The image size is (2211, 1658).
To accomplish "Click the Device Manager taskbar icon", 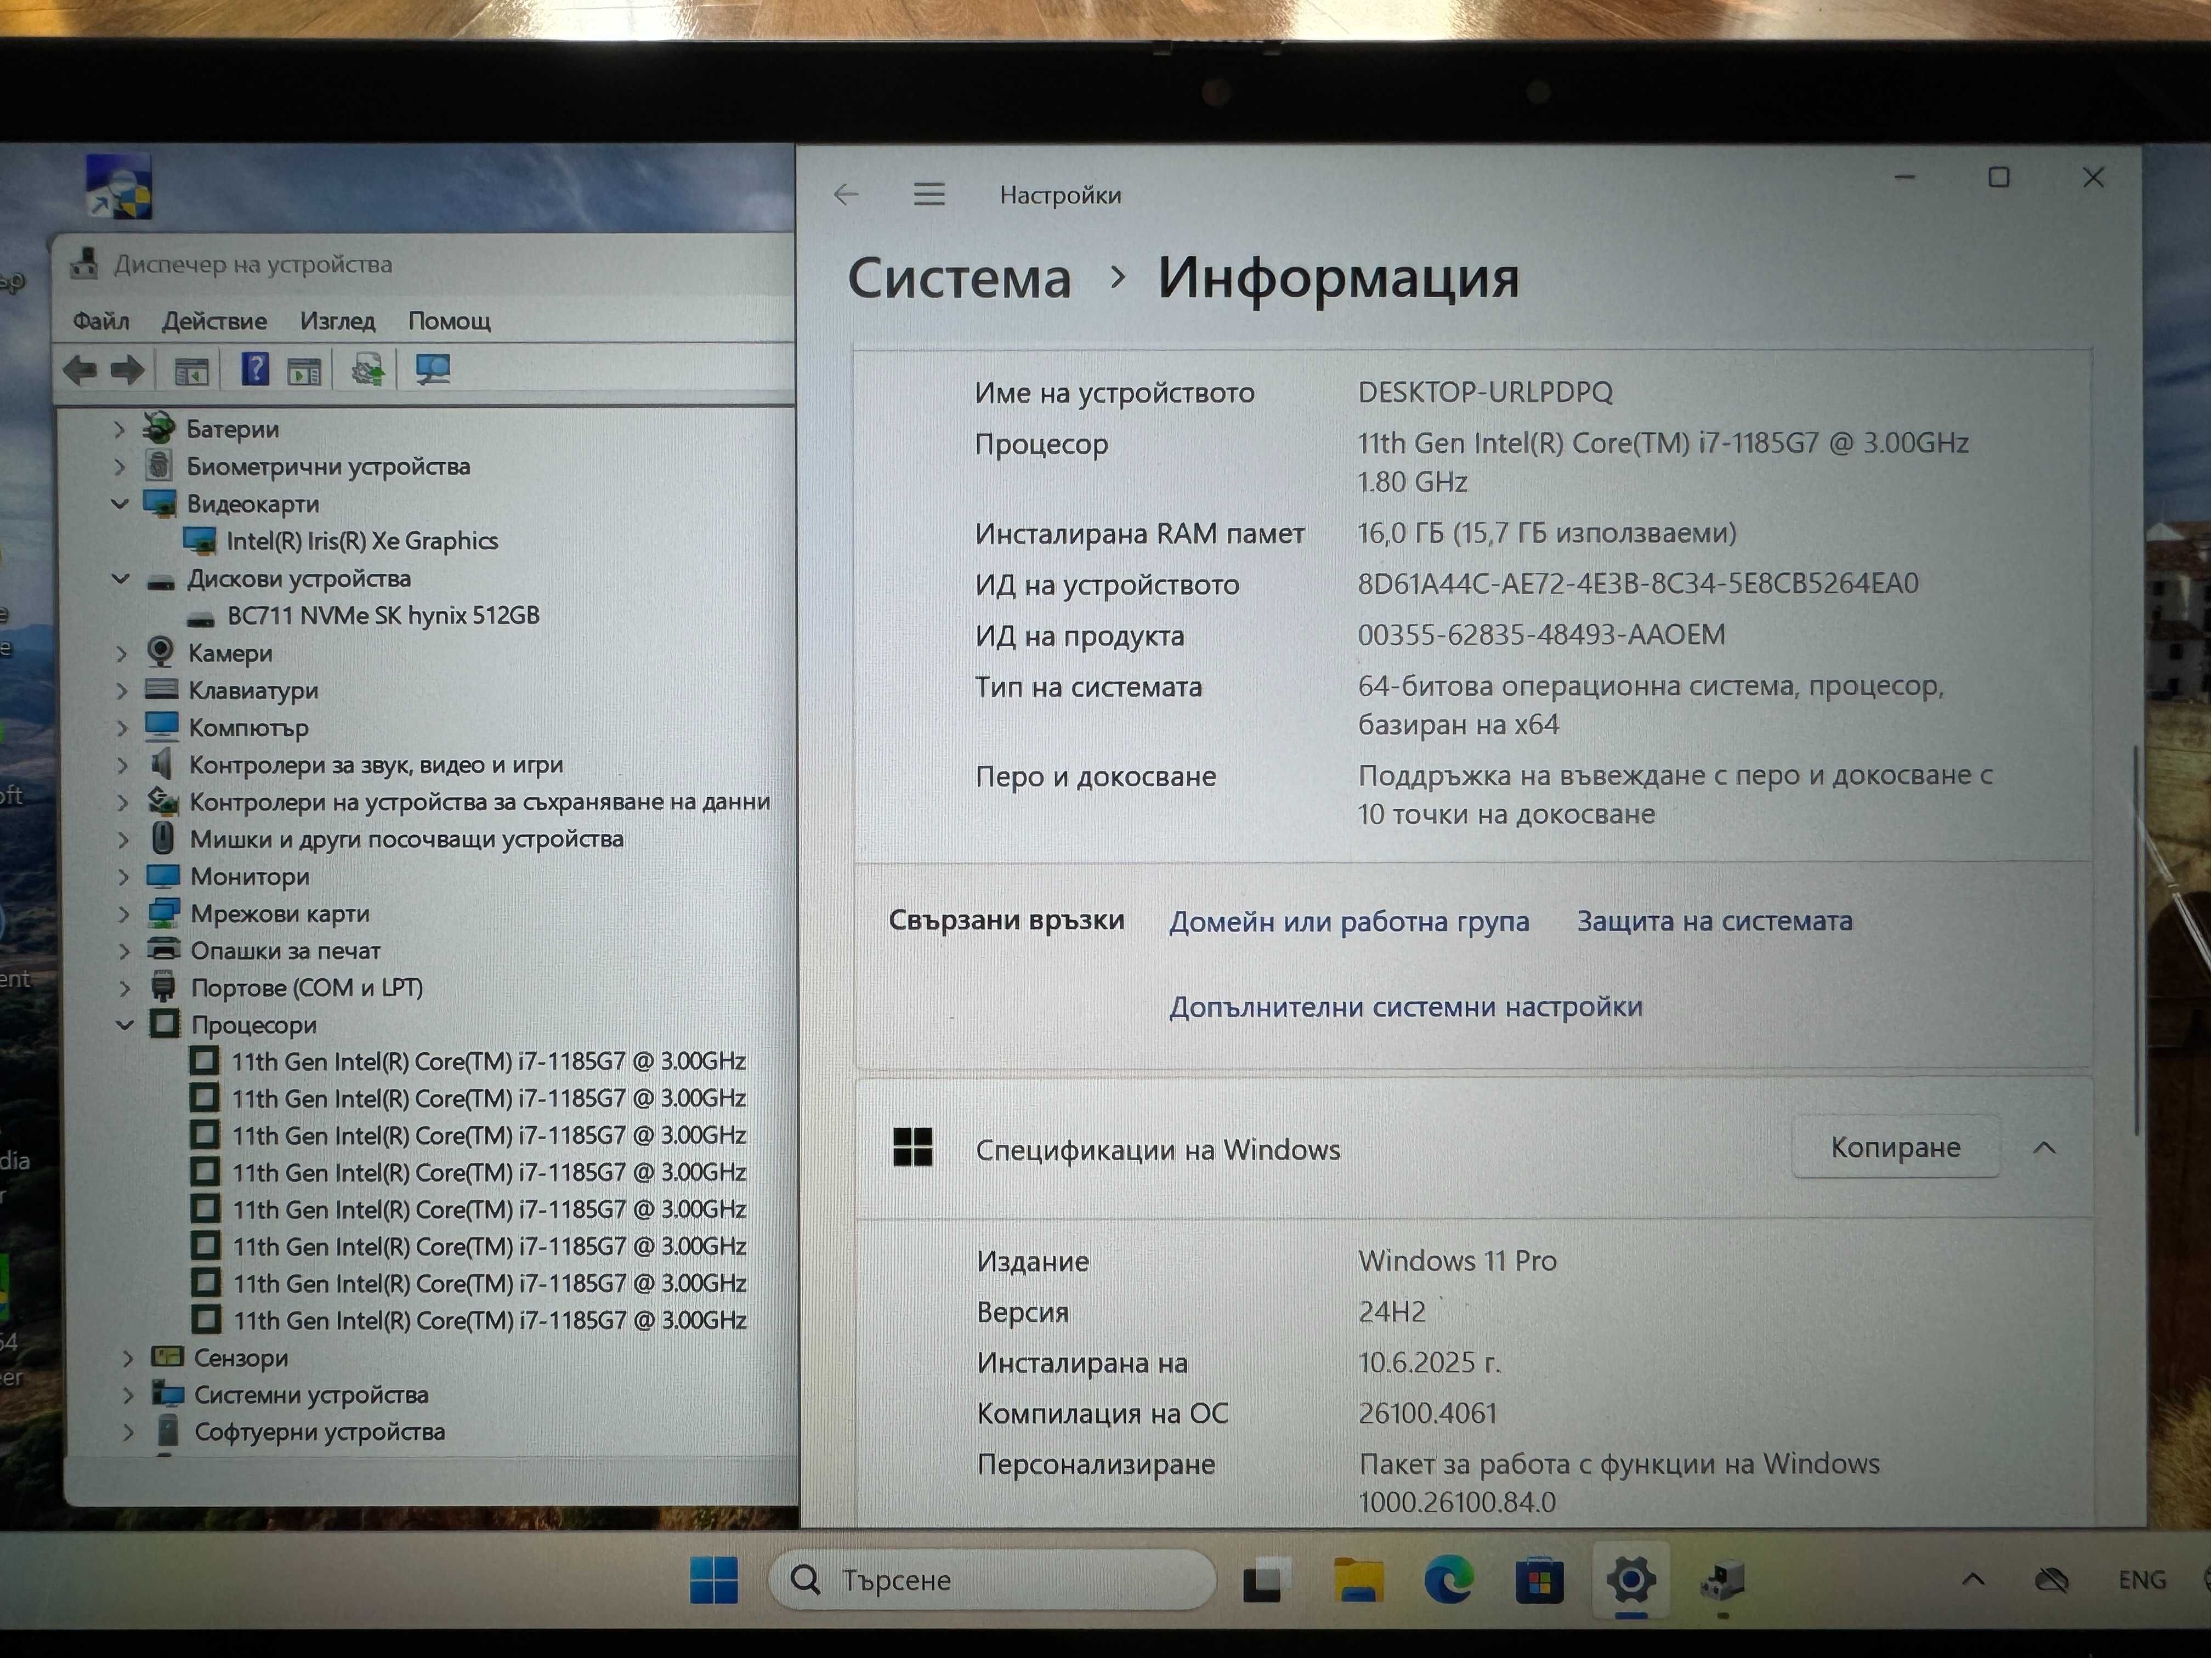I will click(x=1722, y=1581).
